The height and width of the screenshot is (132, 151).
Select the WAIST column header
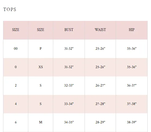coord(100,30)
